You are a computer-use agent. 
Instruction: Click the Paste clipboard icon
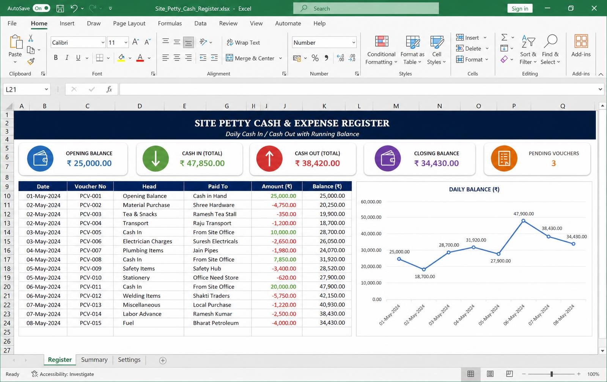[16, 42]
